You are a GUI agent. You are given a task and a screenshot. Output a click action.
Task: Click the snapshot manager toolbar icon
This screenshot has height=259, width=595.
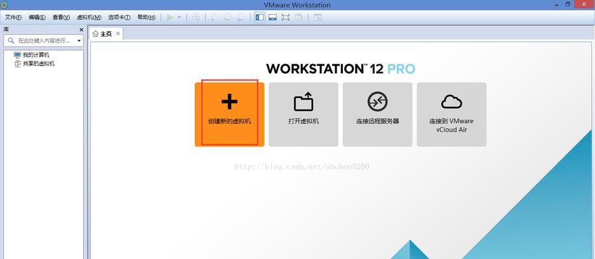coord(241,17)
